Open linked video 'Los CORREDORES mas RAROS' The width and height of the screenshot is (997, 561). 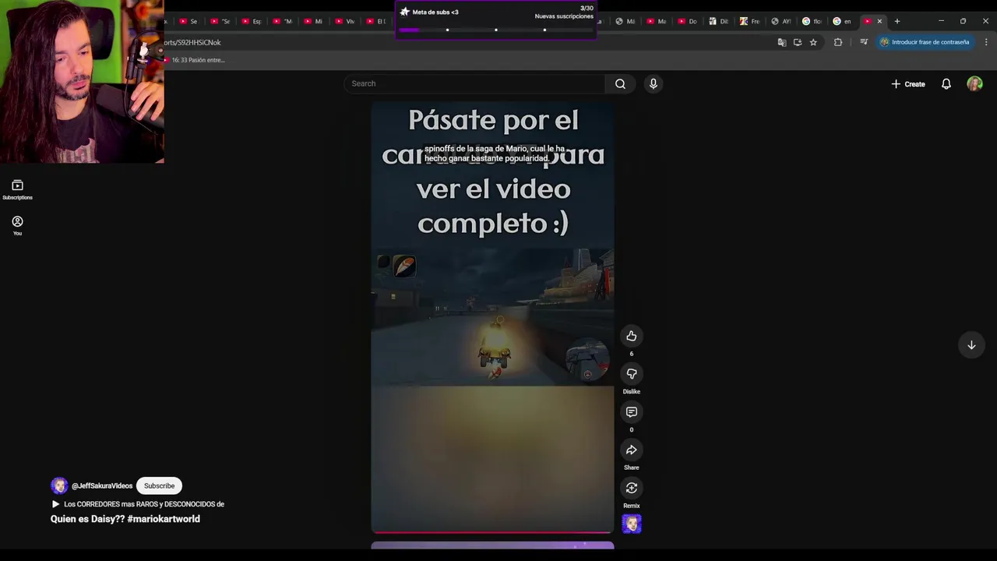(138, 504)
